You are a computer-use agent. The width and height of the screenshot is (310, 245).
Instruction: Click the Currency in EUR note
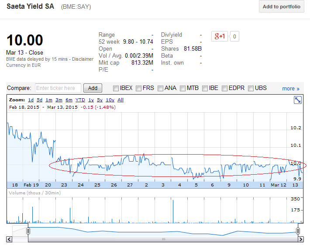(x=23, y=65)
